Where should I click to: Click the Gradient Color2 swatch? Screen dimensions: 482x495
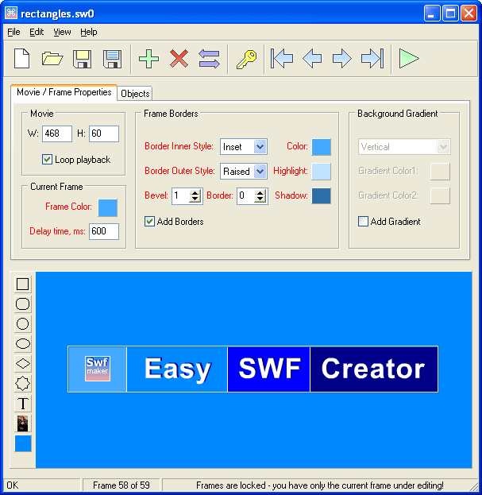click(x=440, y=196)
